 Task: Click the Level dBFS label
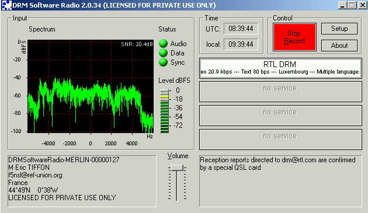click(174, 81)
